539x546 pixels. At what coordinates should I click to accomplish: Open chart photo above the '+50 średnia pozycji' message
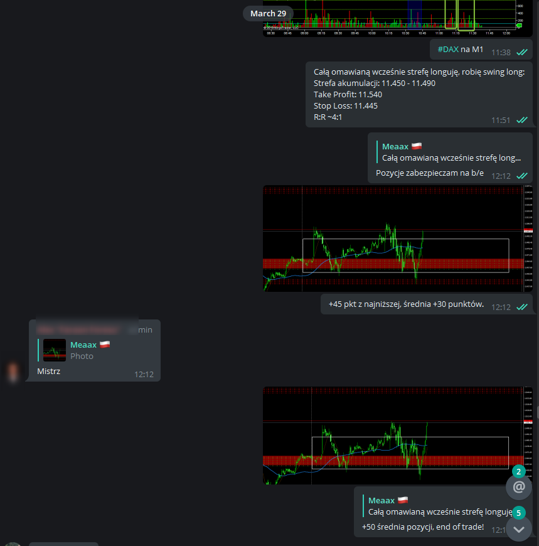click(398, 436)
